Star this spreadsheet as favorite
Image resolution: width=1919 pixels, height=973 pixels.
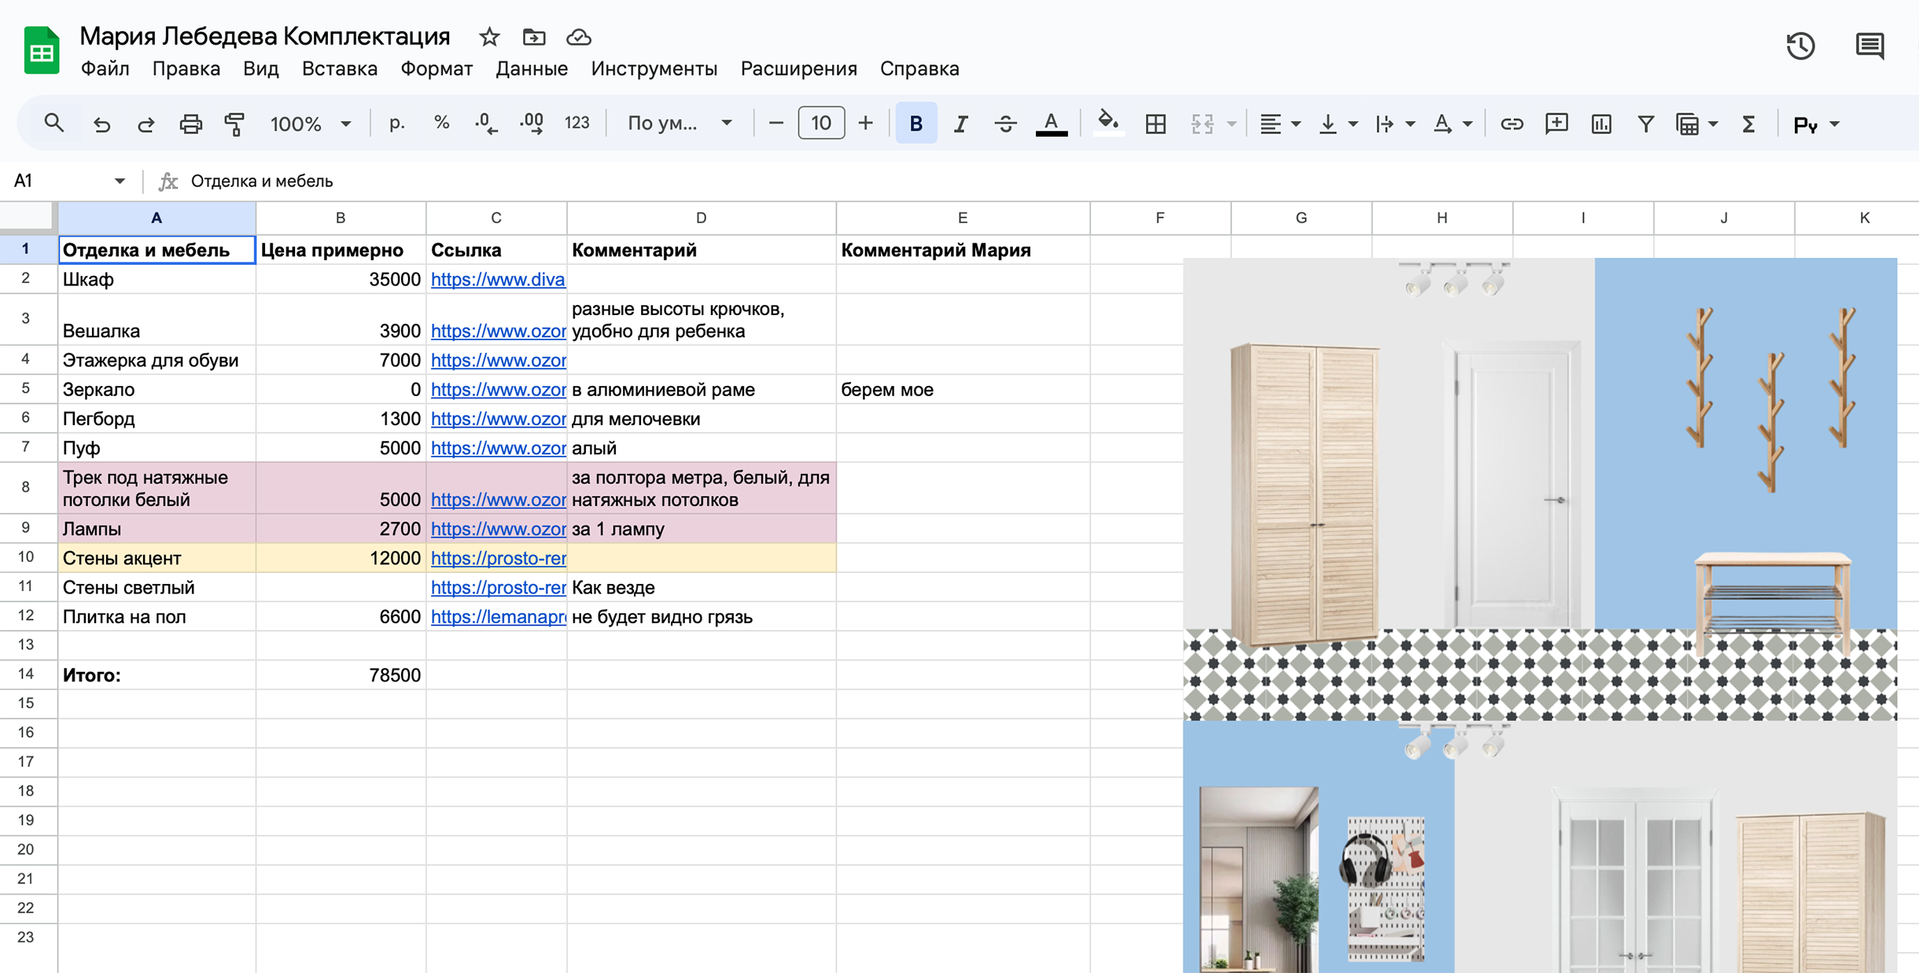tap(488, 37)
